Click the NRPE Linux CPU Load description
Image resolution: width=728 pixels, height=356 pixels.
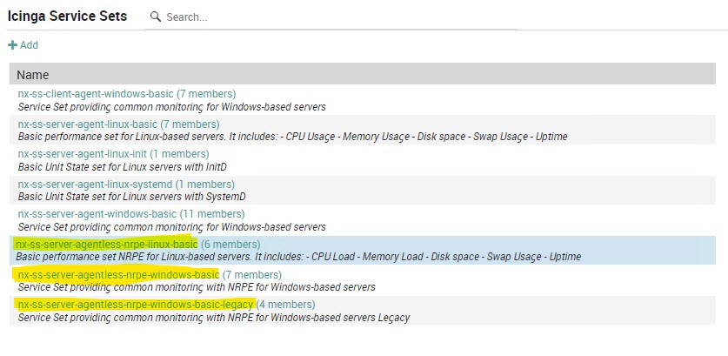click(298, 257)
